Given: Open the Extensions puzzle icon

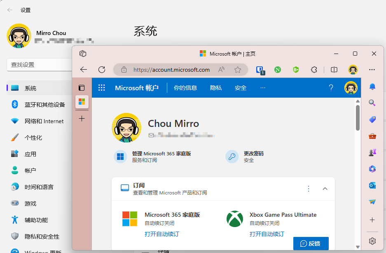Looking at the screenshot, I should point(314,70).
